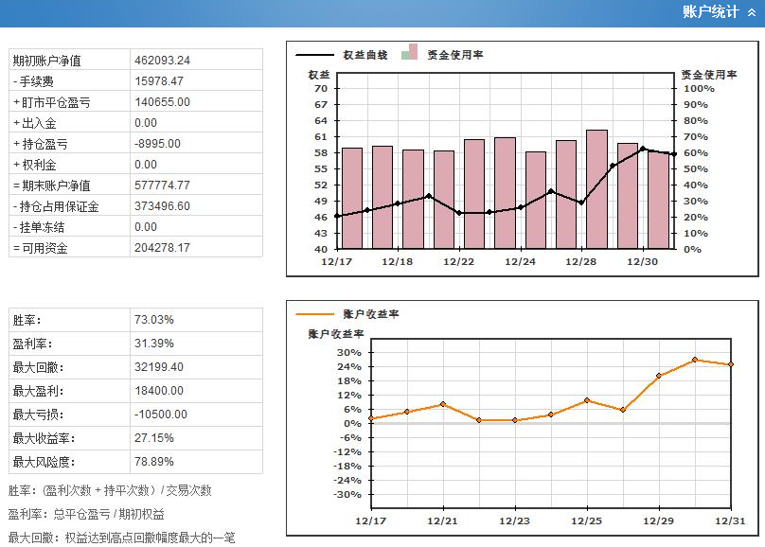765x547 pixels.
Task: Select the 持仓占用保证金 value 373496.60
Action: tap(162, 206)
